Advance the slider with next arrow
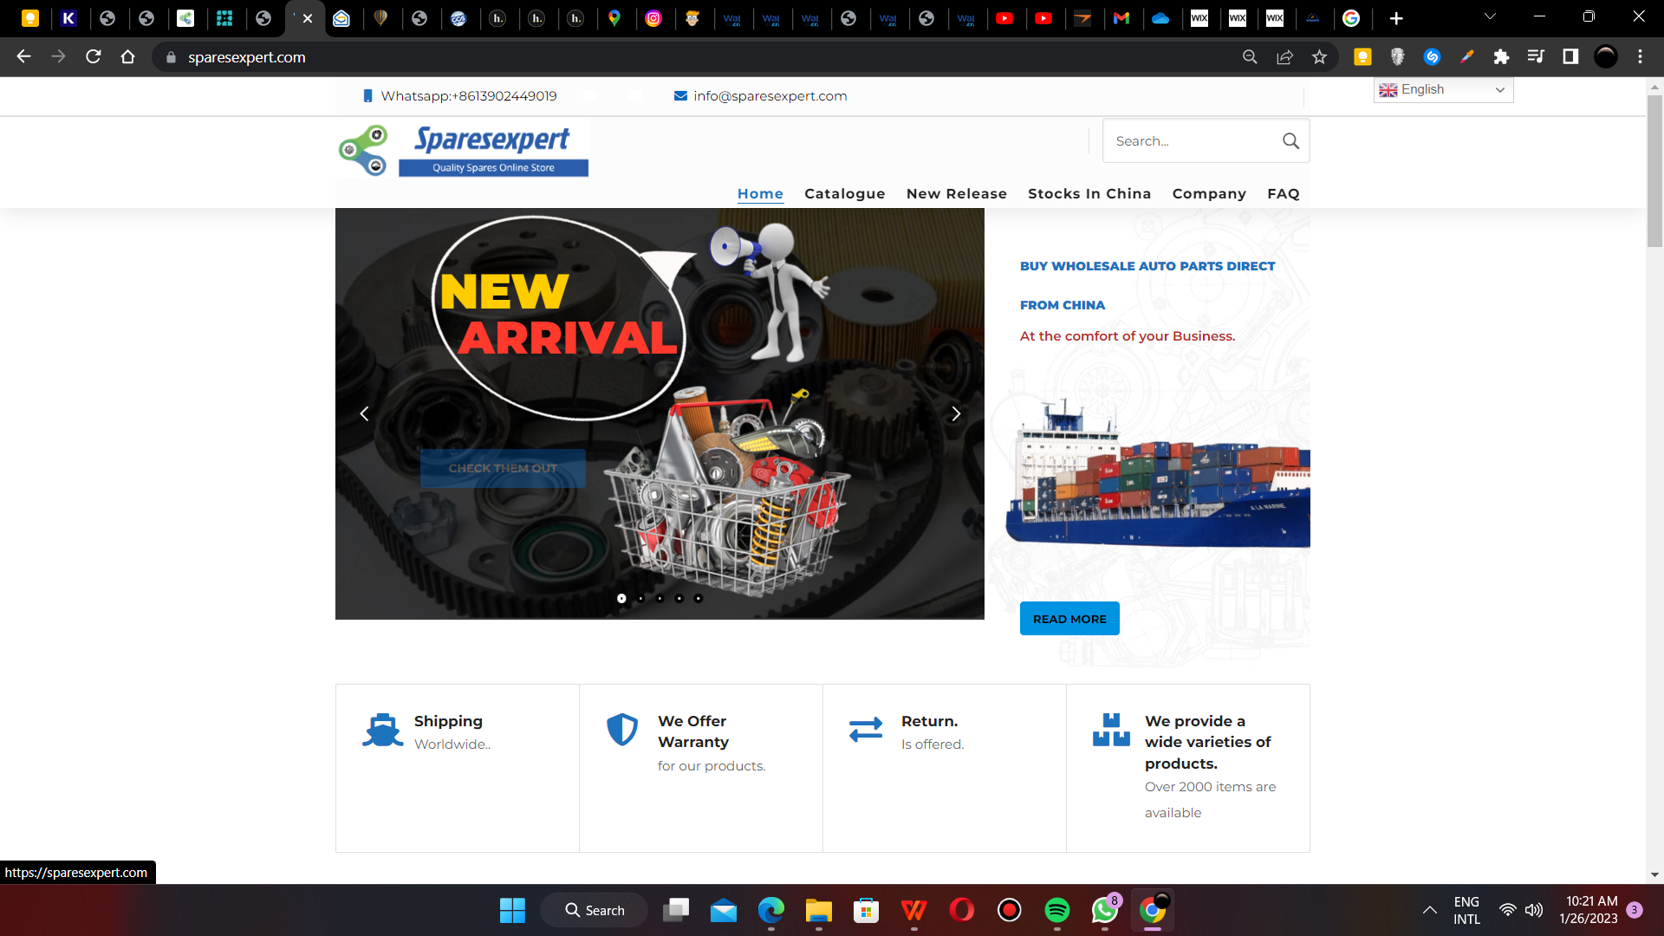Image resolution: width=1664 pixels, height=936 pixels. 956,414
